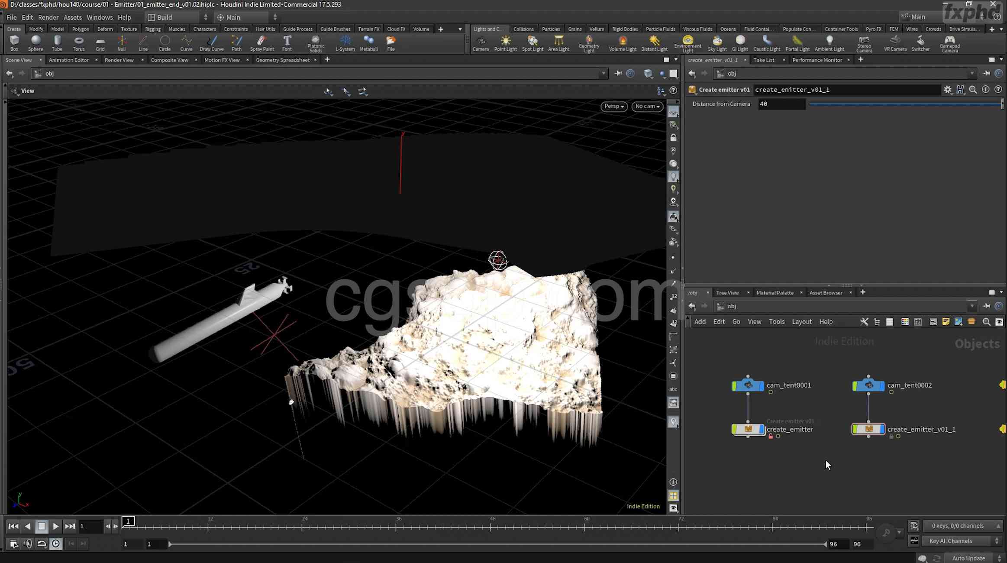Toggle display flag on create_emitter_v01_1 node

882,429
